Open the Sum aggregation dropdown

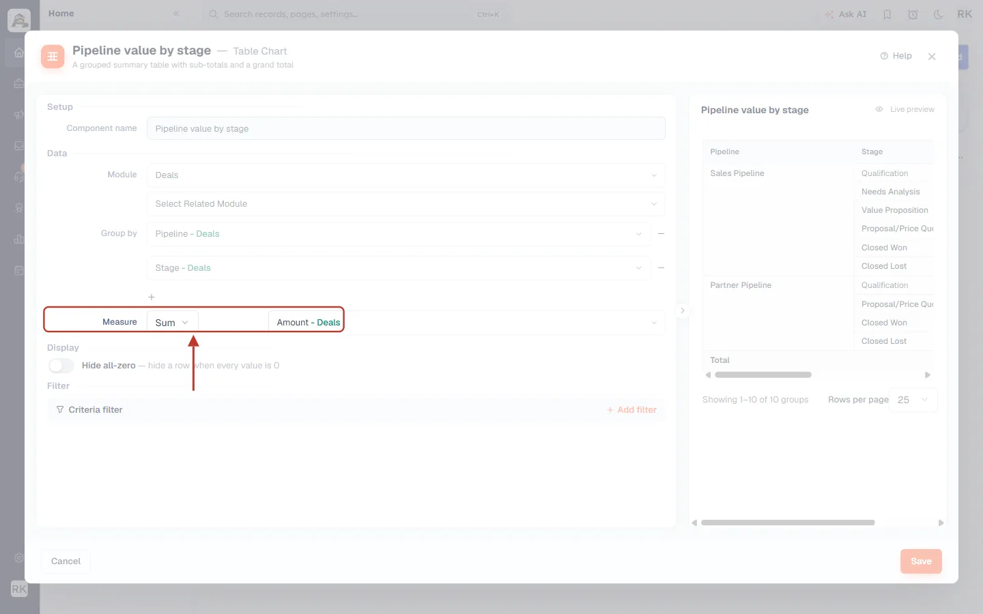click(173, 323)
